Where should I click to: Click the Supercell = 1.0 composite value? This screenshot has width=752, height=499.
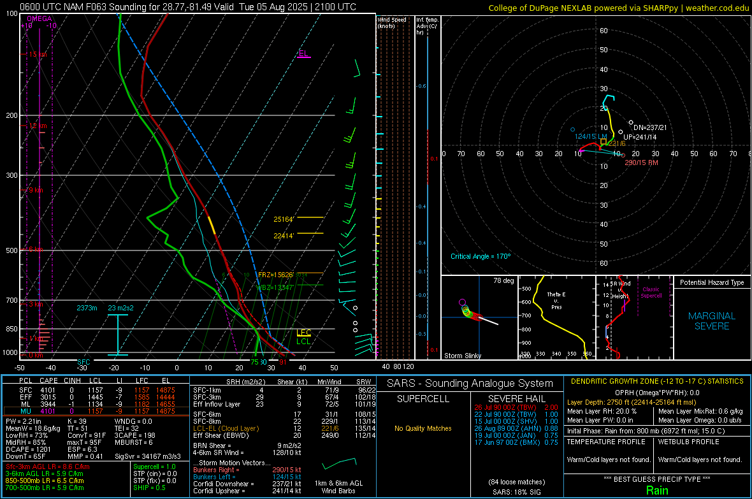pyautogui.click(x=154, y=466)
